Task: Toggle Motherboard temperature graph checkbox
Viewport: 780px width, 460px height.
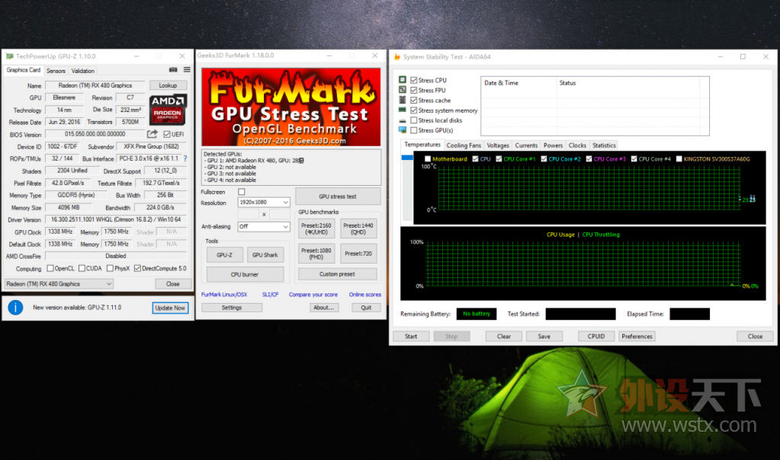Action: coord(428,159)
